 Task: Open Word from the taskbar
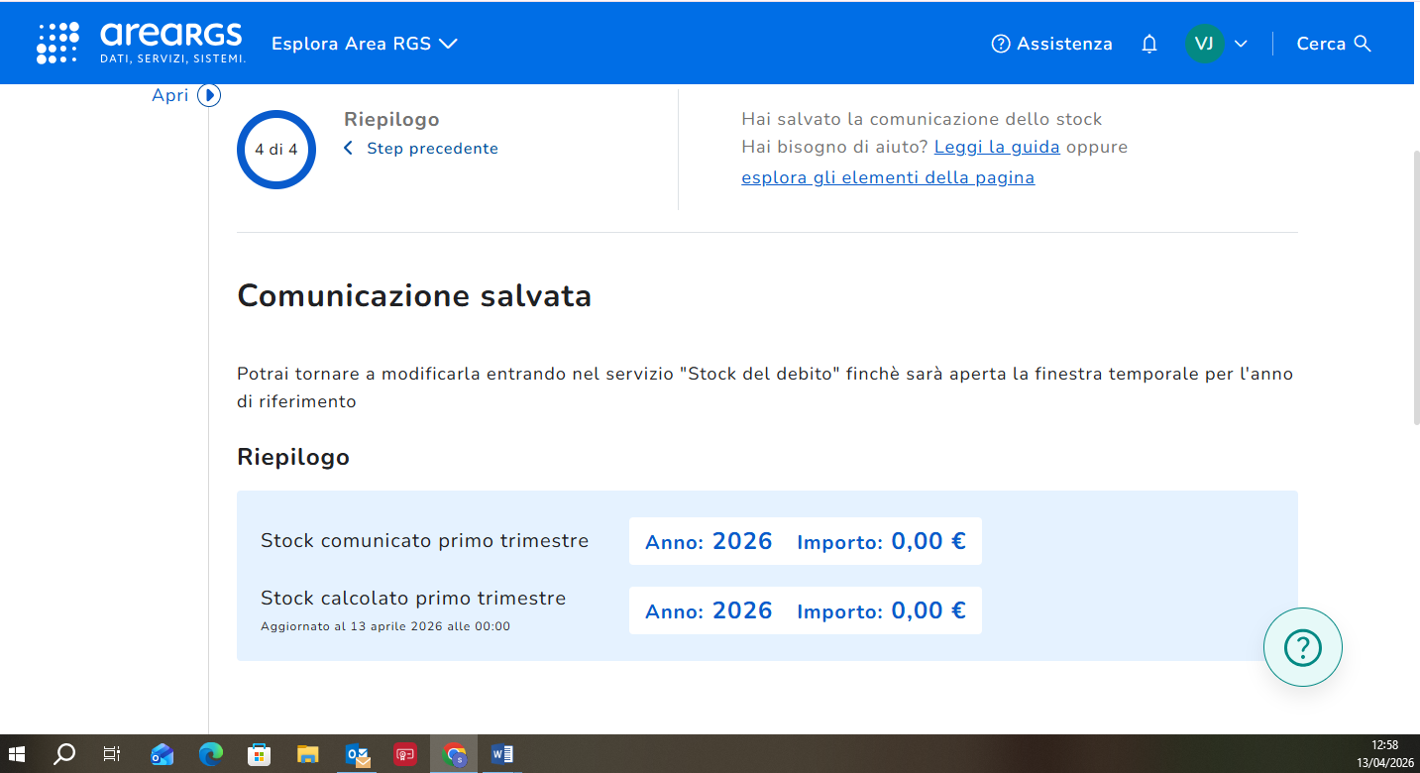(502, 755)
